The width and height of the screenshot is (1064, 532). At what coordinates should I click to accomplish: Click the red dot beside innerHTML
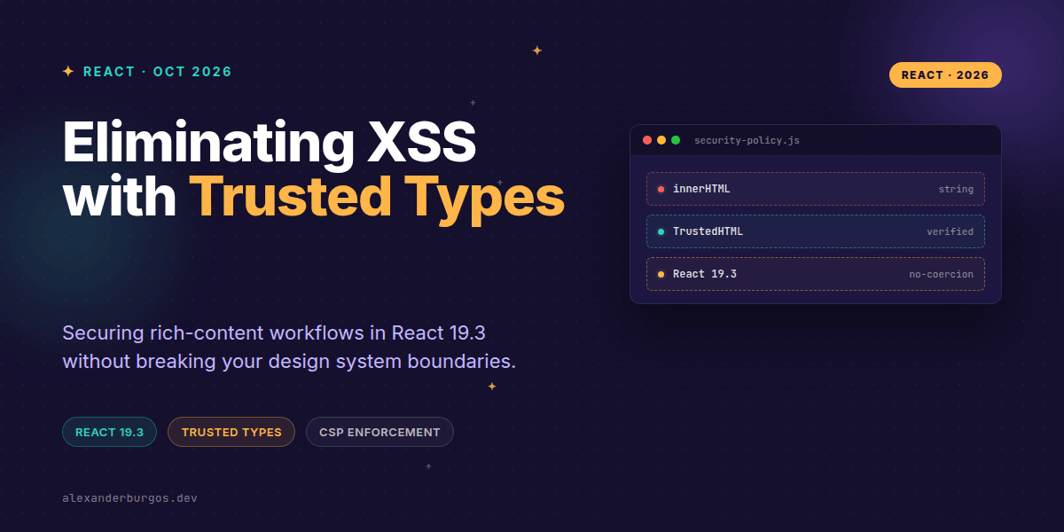pyautogui.click(x=661, y=189)
